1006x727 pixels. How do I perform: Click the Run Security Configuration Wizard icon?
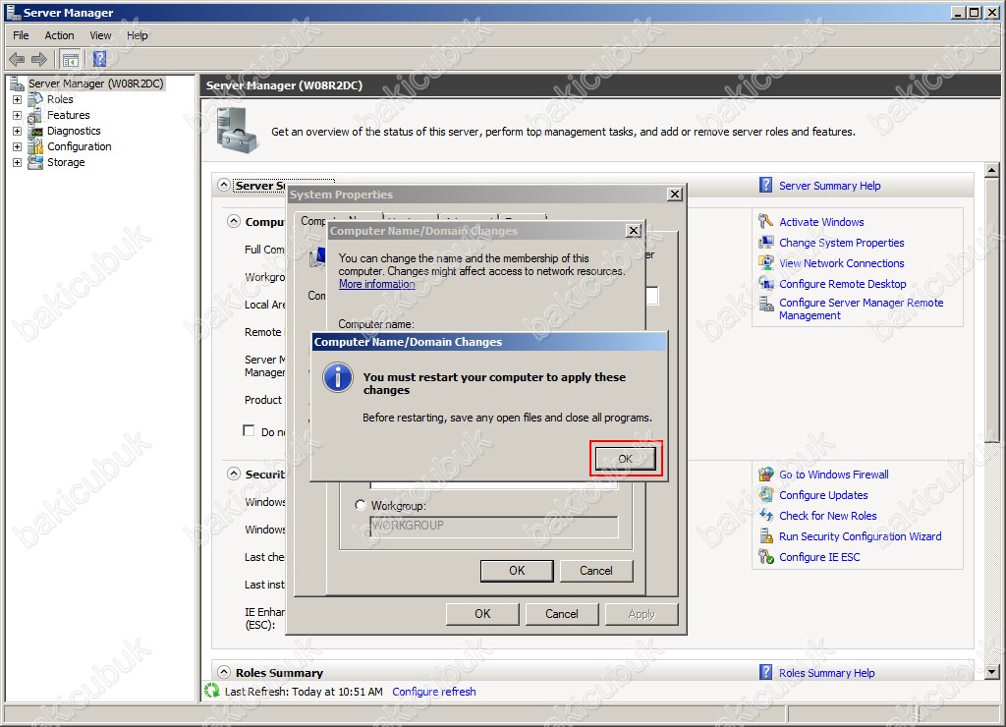765,536
